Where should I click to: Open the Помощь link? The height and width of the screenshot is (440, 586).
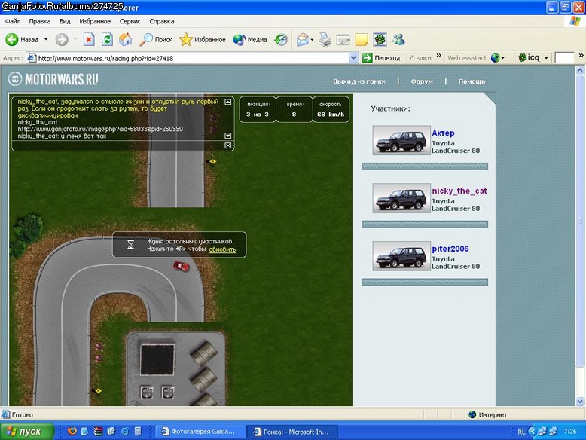pos(472,81)
